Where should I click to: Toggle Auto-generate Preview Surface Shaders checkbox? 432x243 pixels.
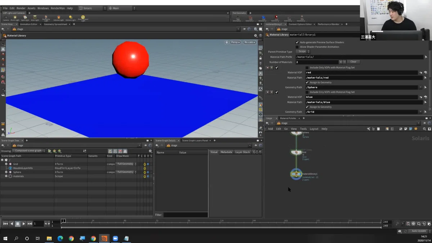coord(297,42)
